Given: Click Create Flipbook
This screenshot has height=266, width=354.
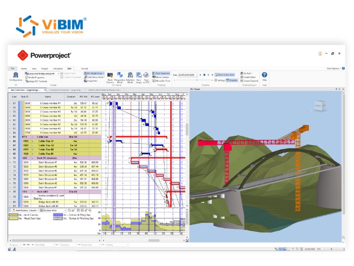Looking at the screenshot, I should pos(249,81).
